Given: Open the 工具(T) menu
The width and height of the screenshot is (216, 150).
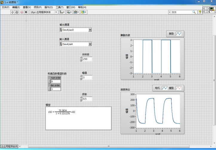Looking at the screenshot, I should [59, 7].
